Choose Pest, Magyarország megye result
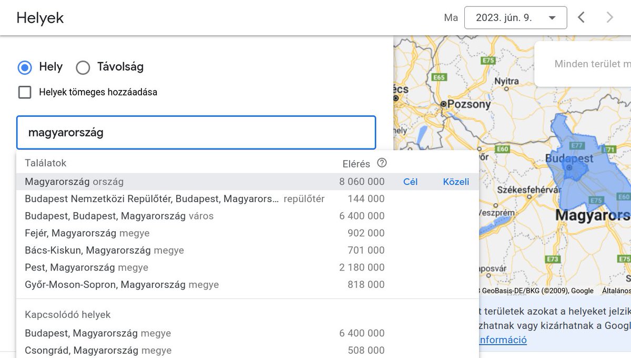The image size is (631, 358). coord(248,267)
